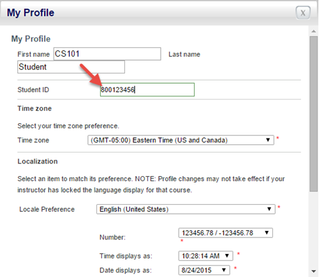Click the arrow of Time zone combo box
The image size is (319, 277).
click(x=268, y=140)
